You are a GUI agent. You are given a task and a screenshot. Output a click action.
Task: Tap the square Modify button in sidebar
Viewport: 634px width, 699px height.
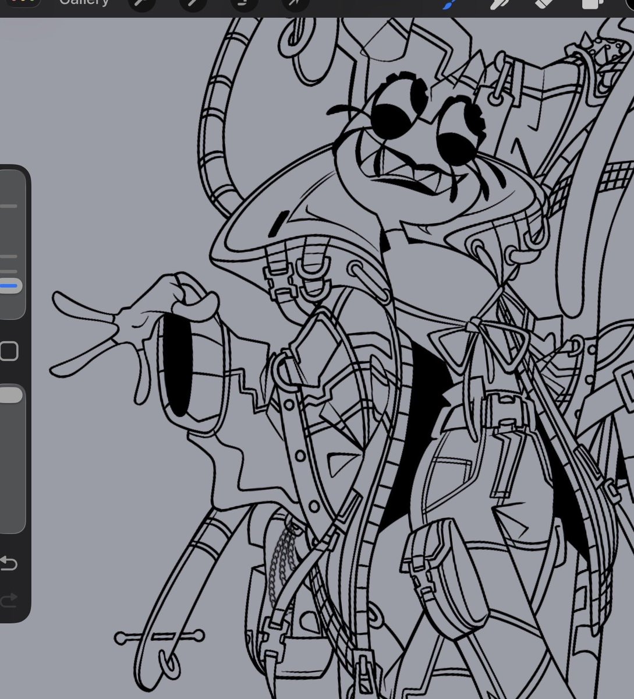9,351
